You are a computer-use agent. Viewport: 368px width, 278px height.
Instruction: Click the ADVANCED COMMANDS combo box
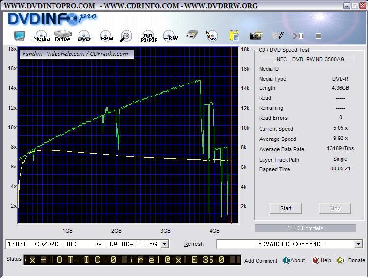tap(289, 244)
